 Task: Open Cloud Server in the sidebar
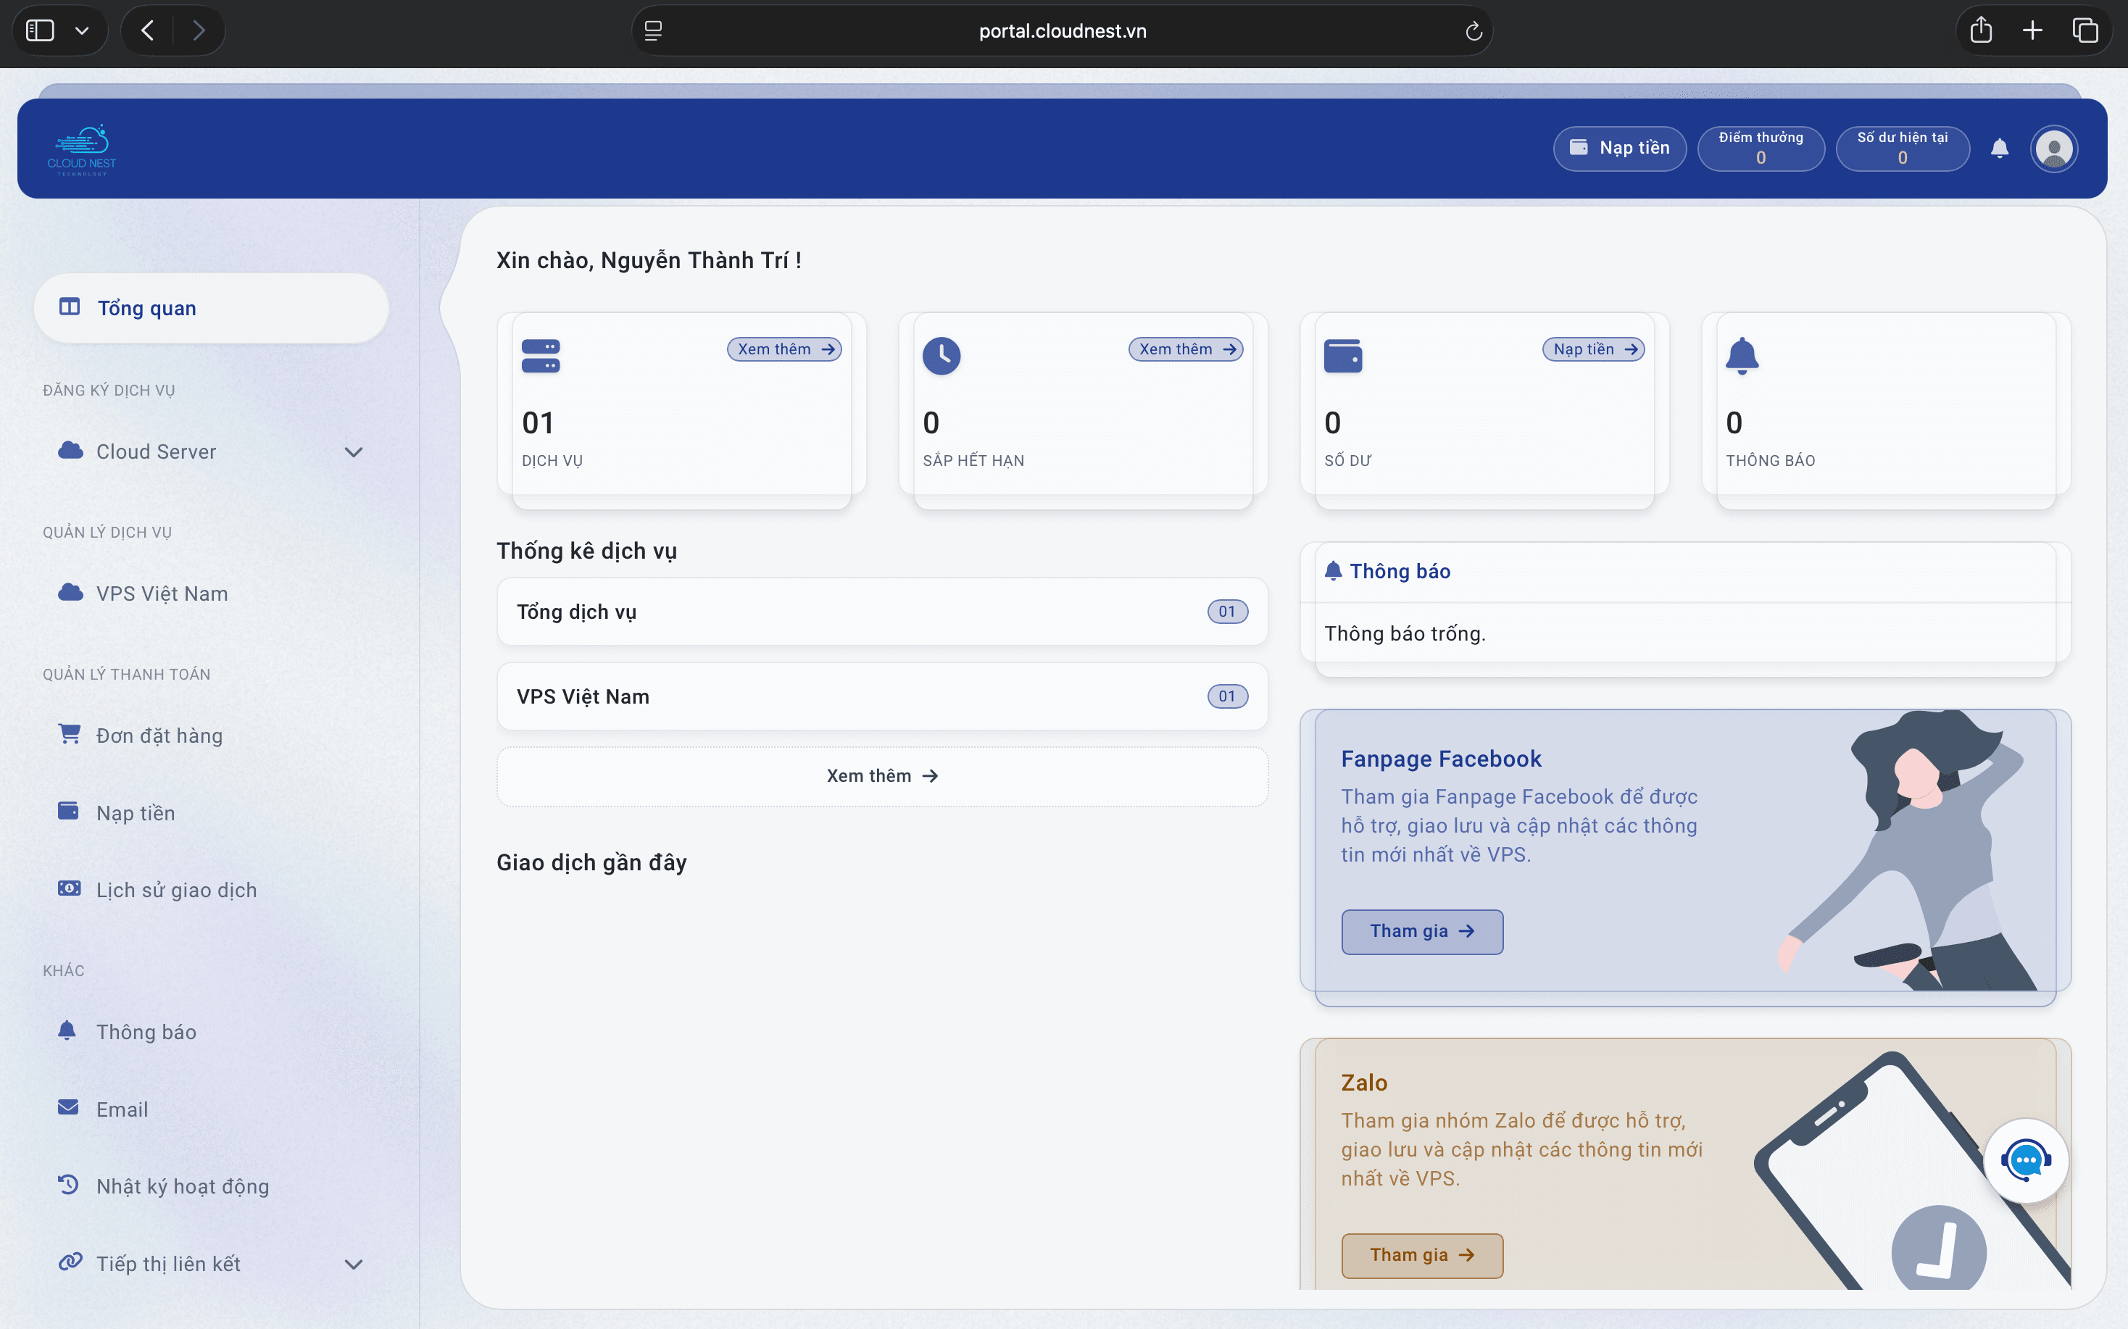[x=211, y=451]
